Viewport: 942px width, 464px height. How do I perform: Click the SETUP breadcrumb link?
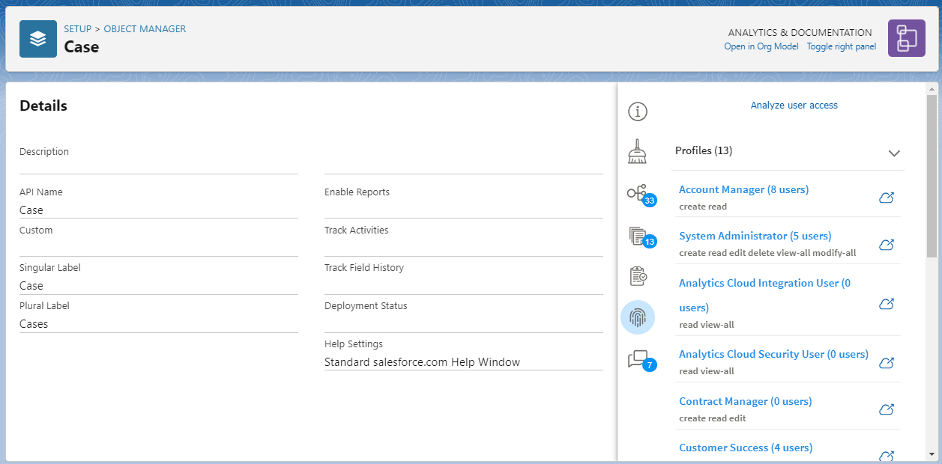click(x=77, y=28)
